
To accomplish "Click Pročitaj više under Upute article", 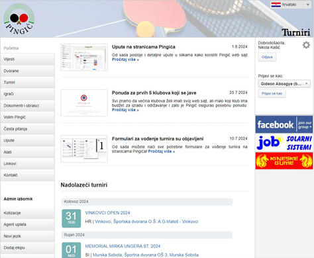I will (125, 60).
